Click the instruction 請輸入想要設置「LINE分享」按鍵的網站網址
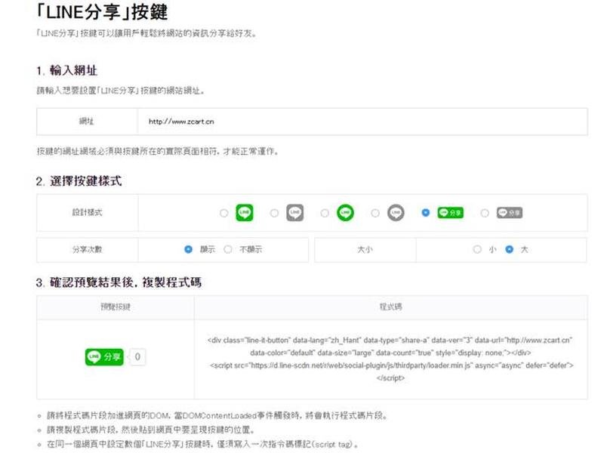Viewport: 604px width, 453px height. coord(121,91)
